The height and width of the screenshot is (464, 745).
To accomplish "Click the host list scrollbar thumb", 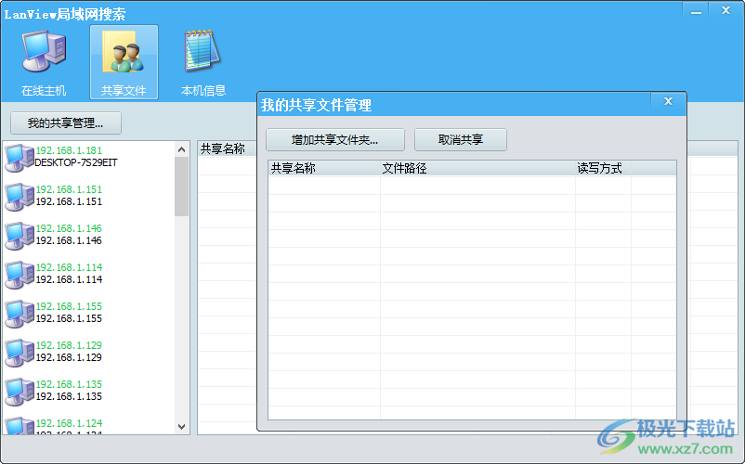I will click(x=181, y=187).
